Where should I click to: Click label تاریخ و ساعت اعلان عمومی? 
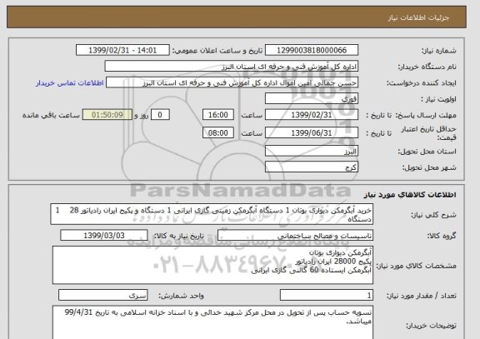coord(217,51)
